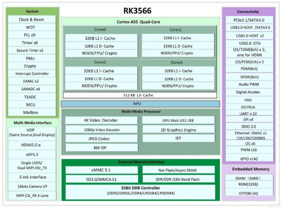The width and height of the screenshot is (282, 208).
Task: Select the I2C x6 block
Action: [249, 143]
